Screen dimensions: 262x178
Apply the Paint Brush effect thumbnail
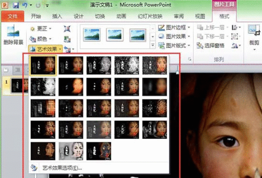(99, 87)
